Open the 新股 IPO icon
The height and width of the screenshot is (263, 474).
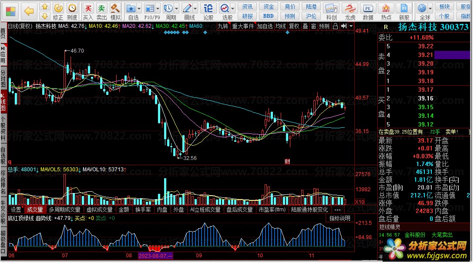tap(404, 11)
